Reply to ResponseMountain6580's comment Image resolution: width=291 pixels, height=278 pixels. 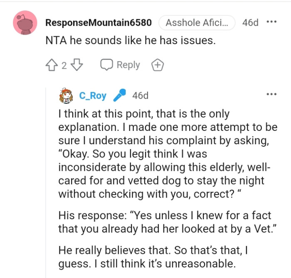tap(120, 65)
